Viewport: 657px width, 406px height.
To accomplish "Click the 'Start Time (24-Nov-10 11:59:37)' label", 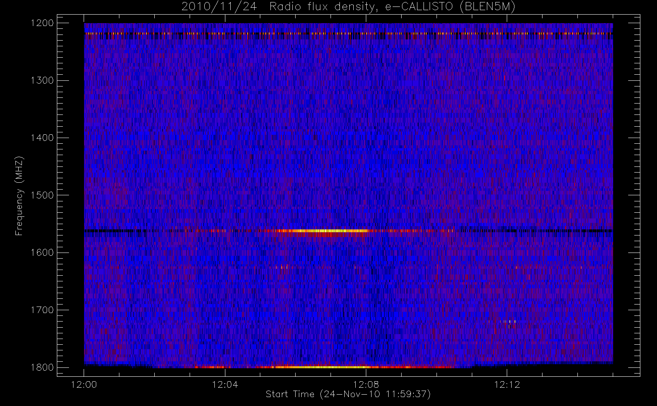I will (x=348, y=394).
